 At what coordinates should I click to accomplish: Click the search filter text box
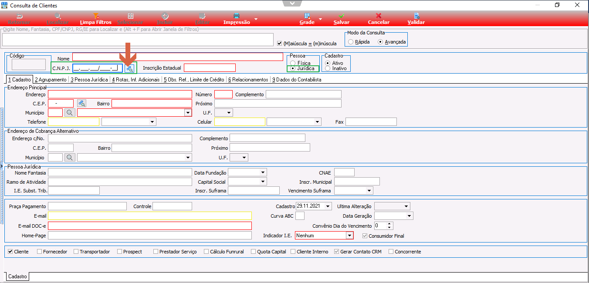click(x=138, y=39)
